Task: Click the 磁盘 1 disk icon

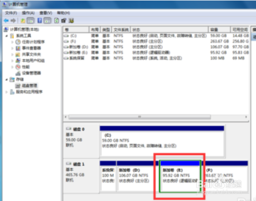Action: [x=69, y=164]
